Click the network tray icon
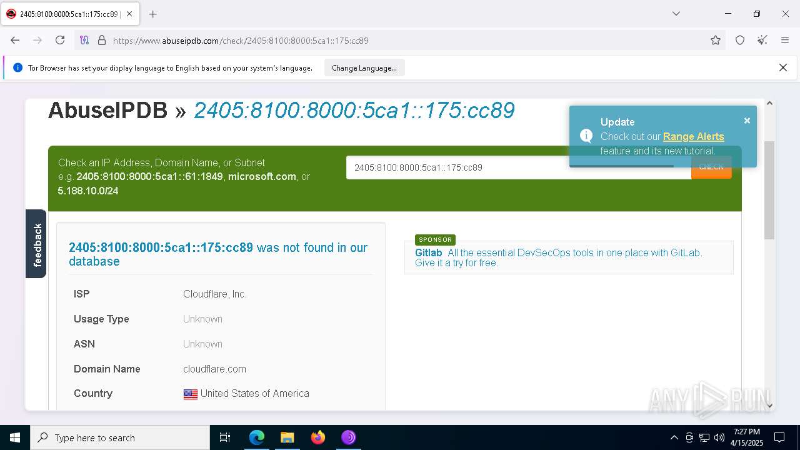Image resolution: width=800 pixels, height=450 pixels. (704, 437)
